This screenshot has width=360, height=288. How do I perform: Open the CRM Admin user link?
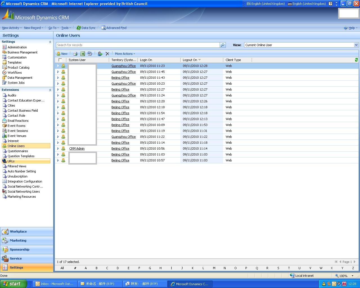point(77,148)
